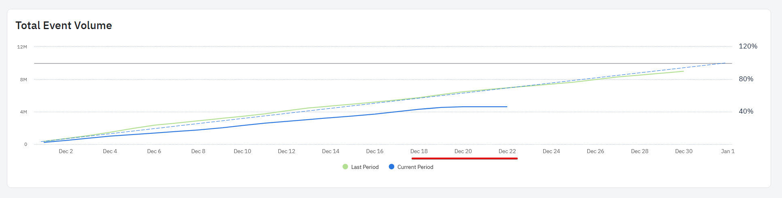Click the red underline below the dates
Viewport: 782px width, 198px height.
coord(464,158)
